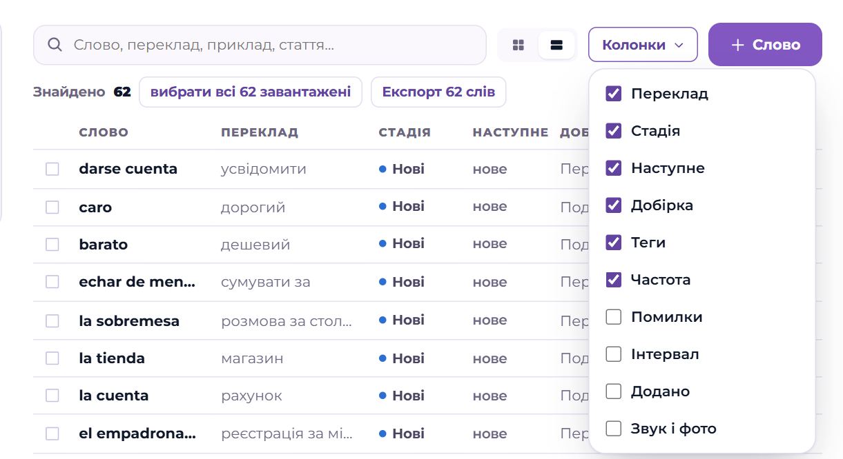
Task: Open the word caro
Action: (x=95, y=207)
